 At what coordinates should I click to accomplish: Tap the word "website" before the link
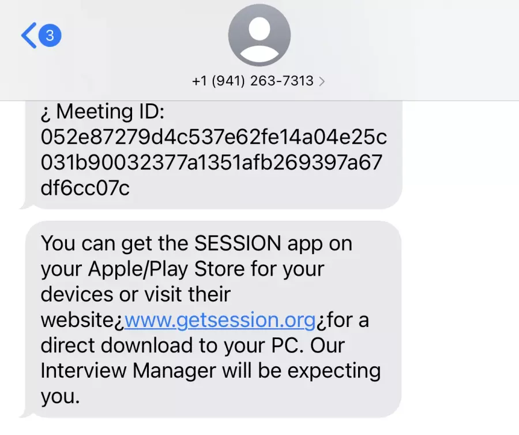pyautogui.click(x=77, y=320)
